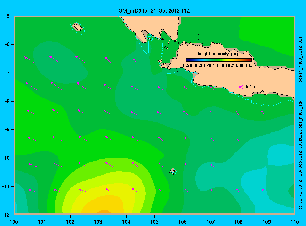The width and height of the screenshot is (306, 226).
Task: Click the "drifter" legend text
Action: (250, 87)
